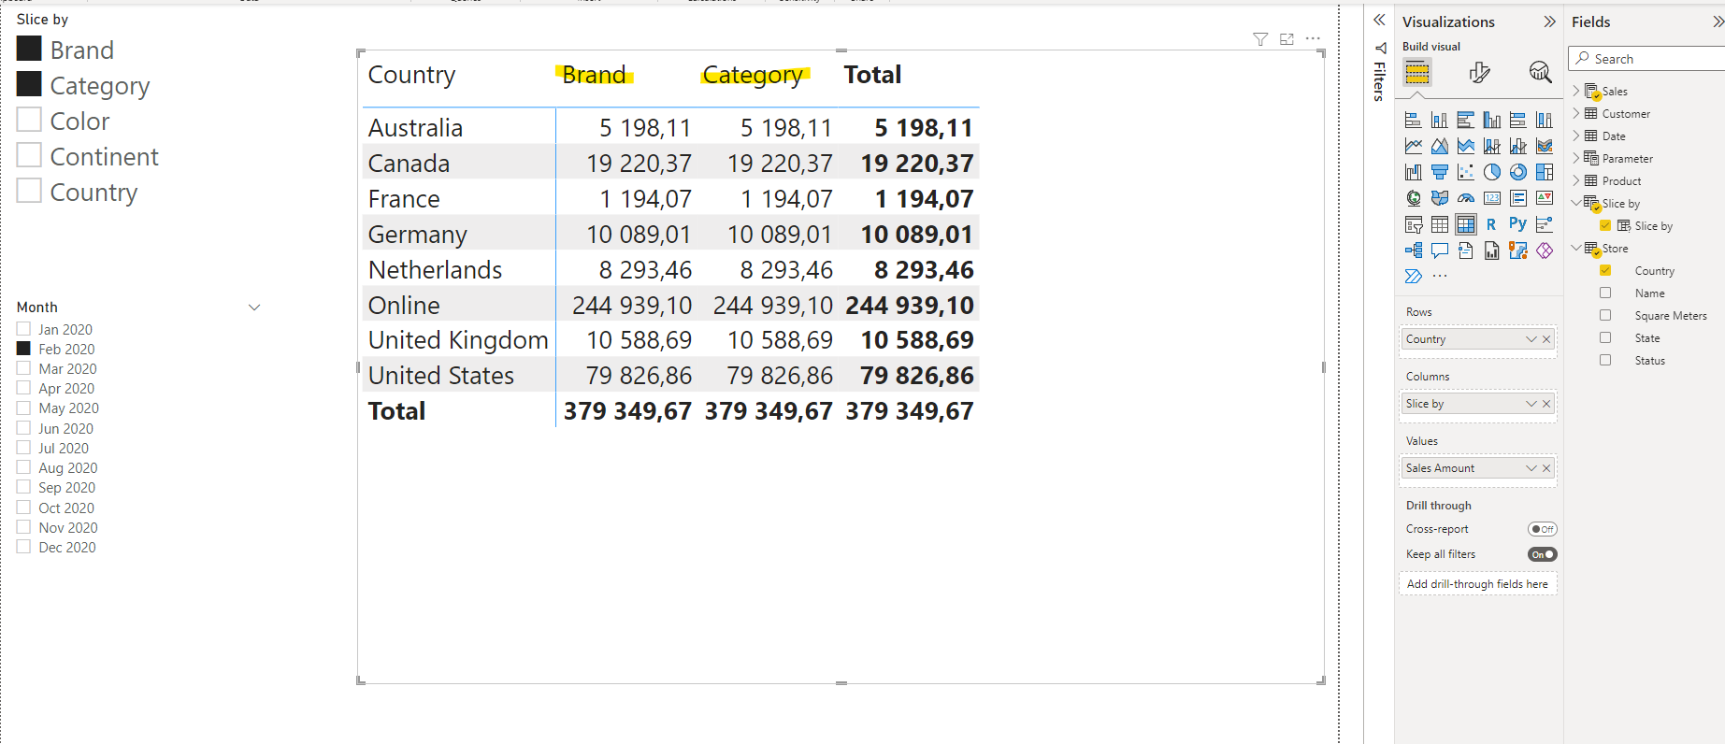Open Focus mode for the matrix

(x=1287, y=39)
